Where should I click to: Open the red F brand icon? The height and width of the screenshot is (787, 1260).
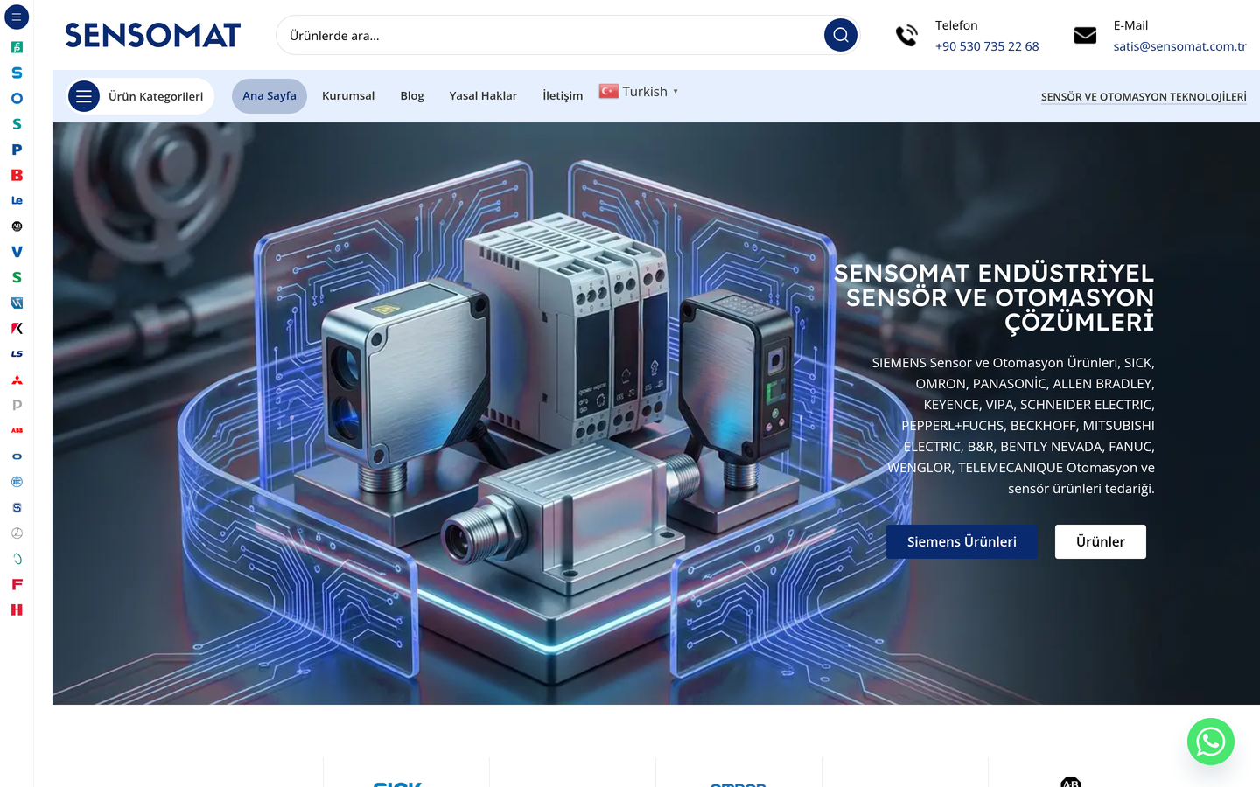pyautogui.click(x=17, y=584)
